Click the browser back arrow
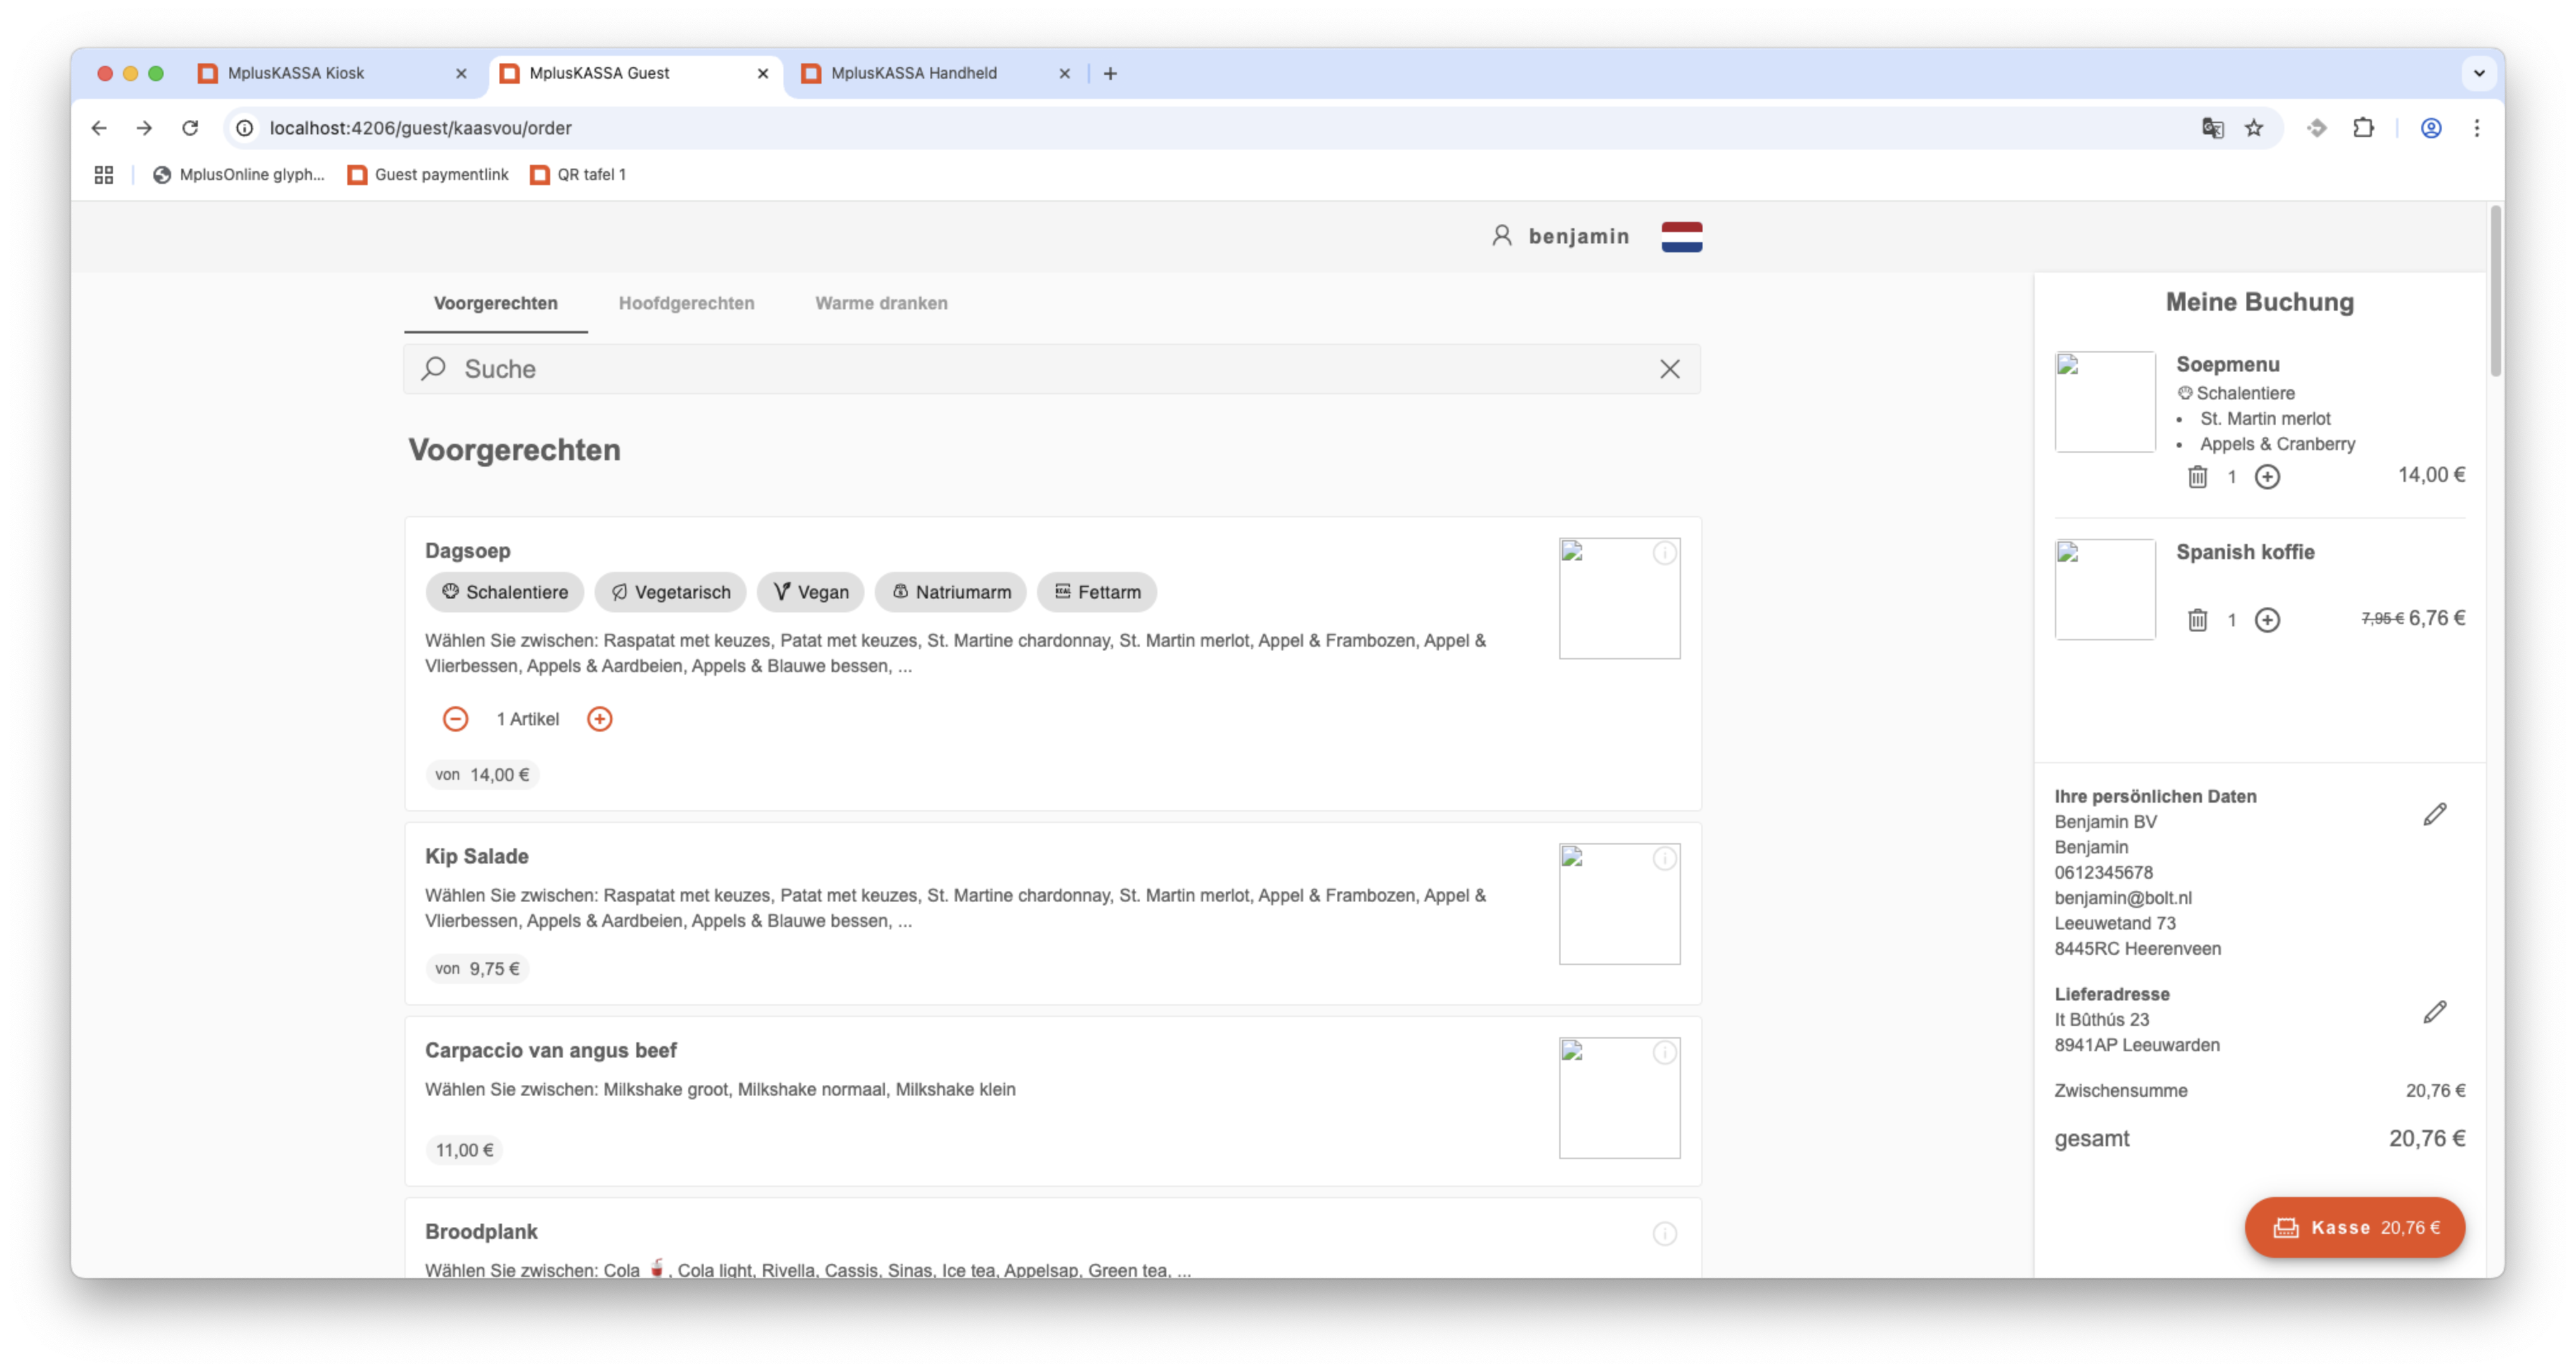The width and height of the screenshot is (2576, 1372). coord(98,128)
